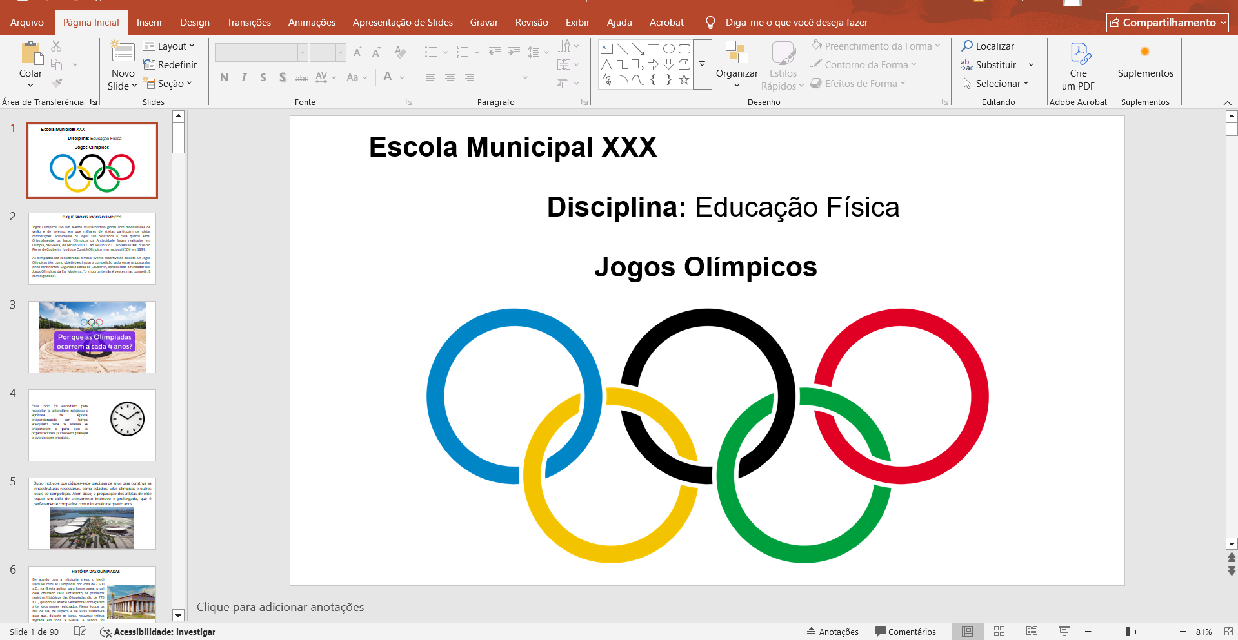Open the Selecionar dropdown
This screenshot has width=1238, height=640.
coord(996,84)
